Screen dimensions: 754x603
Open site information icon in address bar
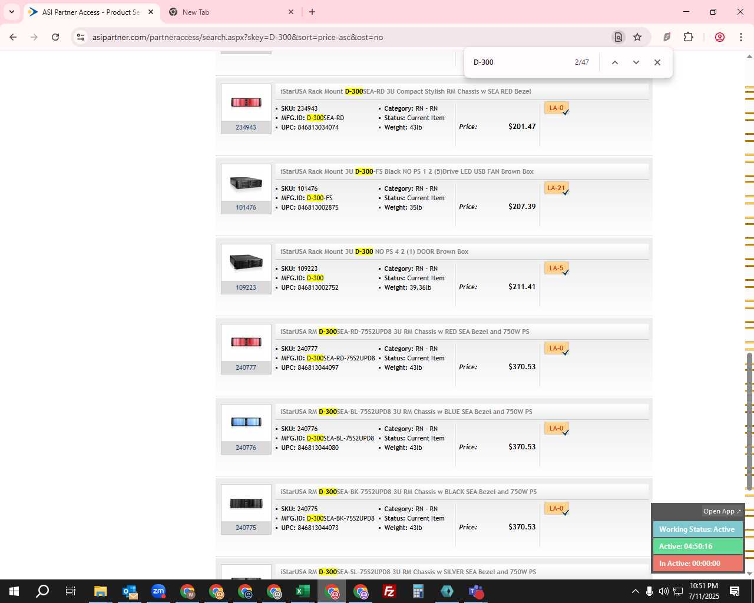(x=81, y=37)
